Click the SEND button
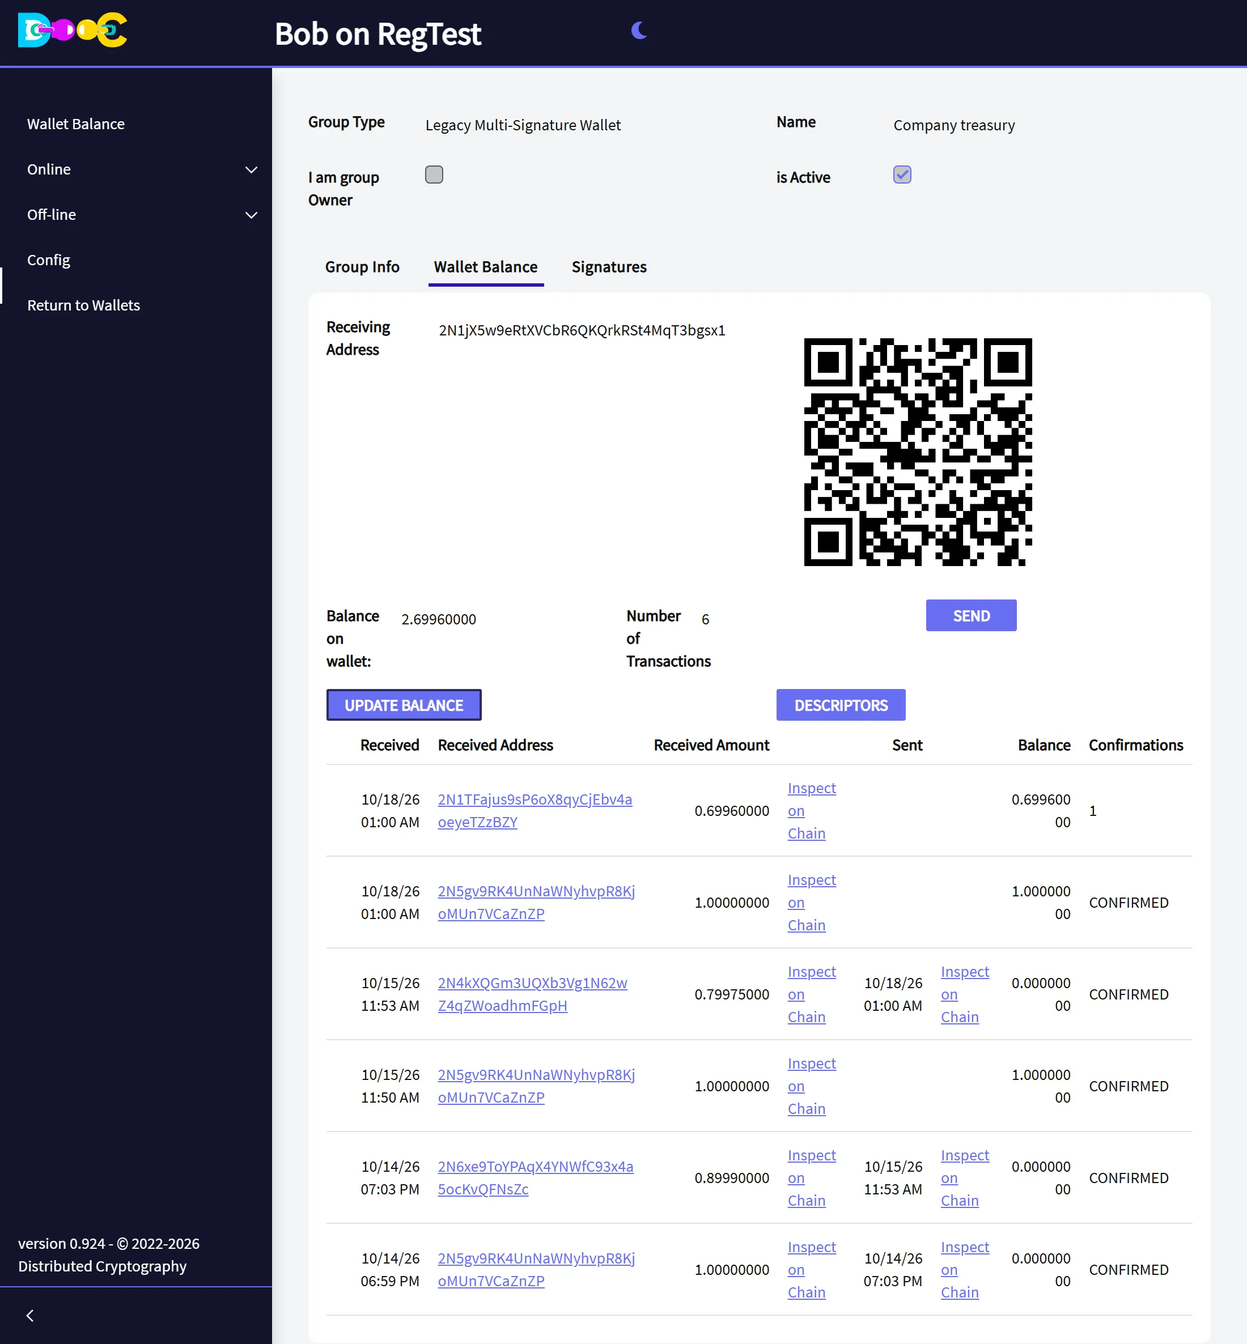Viewport: 1247px width, 1344px height. click(971, 616)
